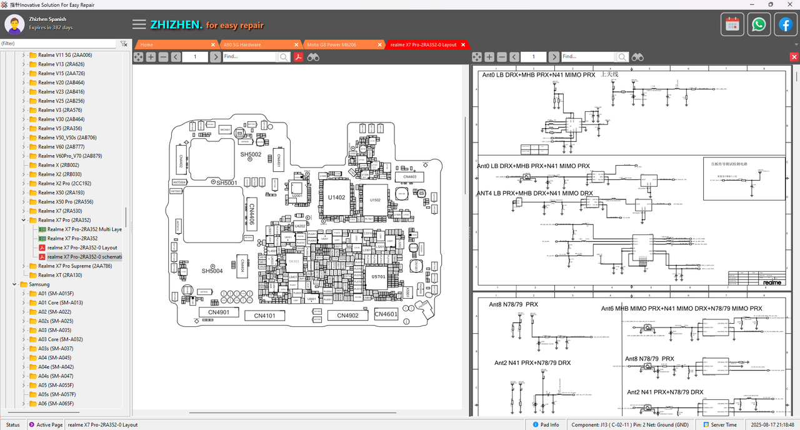This screenshot has width=800, height=430.
Task: Click the Find field in the schematic viewer
Action: 588,57
